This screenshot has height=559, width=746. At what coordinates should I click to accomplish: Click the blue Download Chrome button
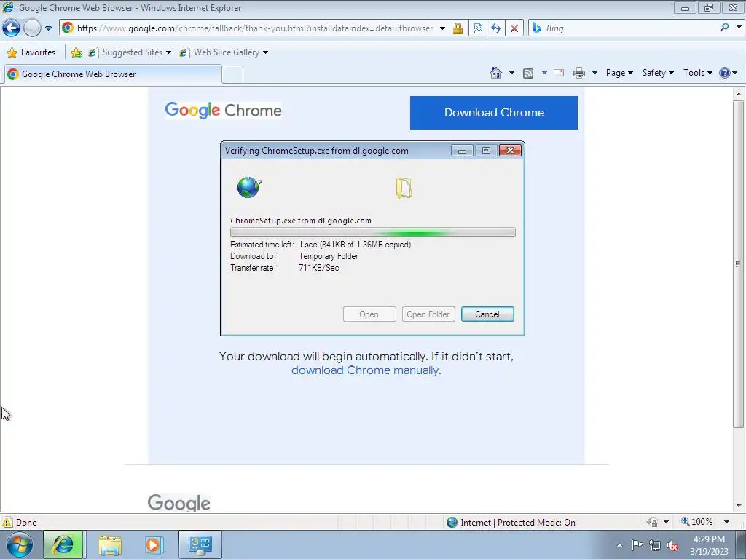pyautogui.click(x=494, y=113)
